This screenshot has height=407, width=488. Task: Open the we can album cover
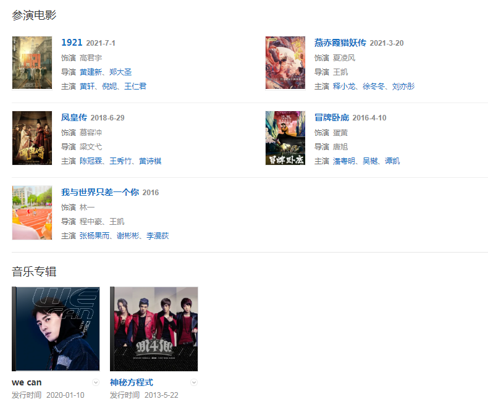click(x=56, y=329)
